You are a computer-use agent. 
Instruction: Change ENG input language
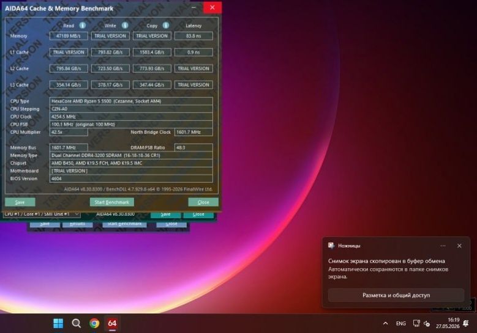(x=401, y=324)
